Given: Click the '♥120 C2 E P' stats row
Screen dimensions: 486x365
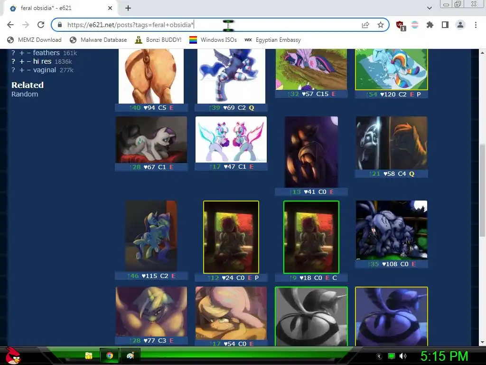Looking at the screenshot, I should pyautogui.click(x=392, y=95).
